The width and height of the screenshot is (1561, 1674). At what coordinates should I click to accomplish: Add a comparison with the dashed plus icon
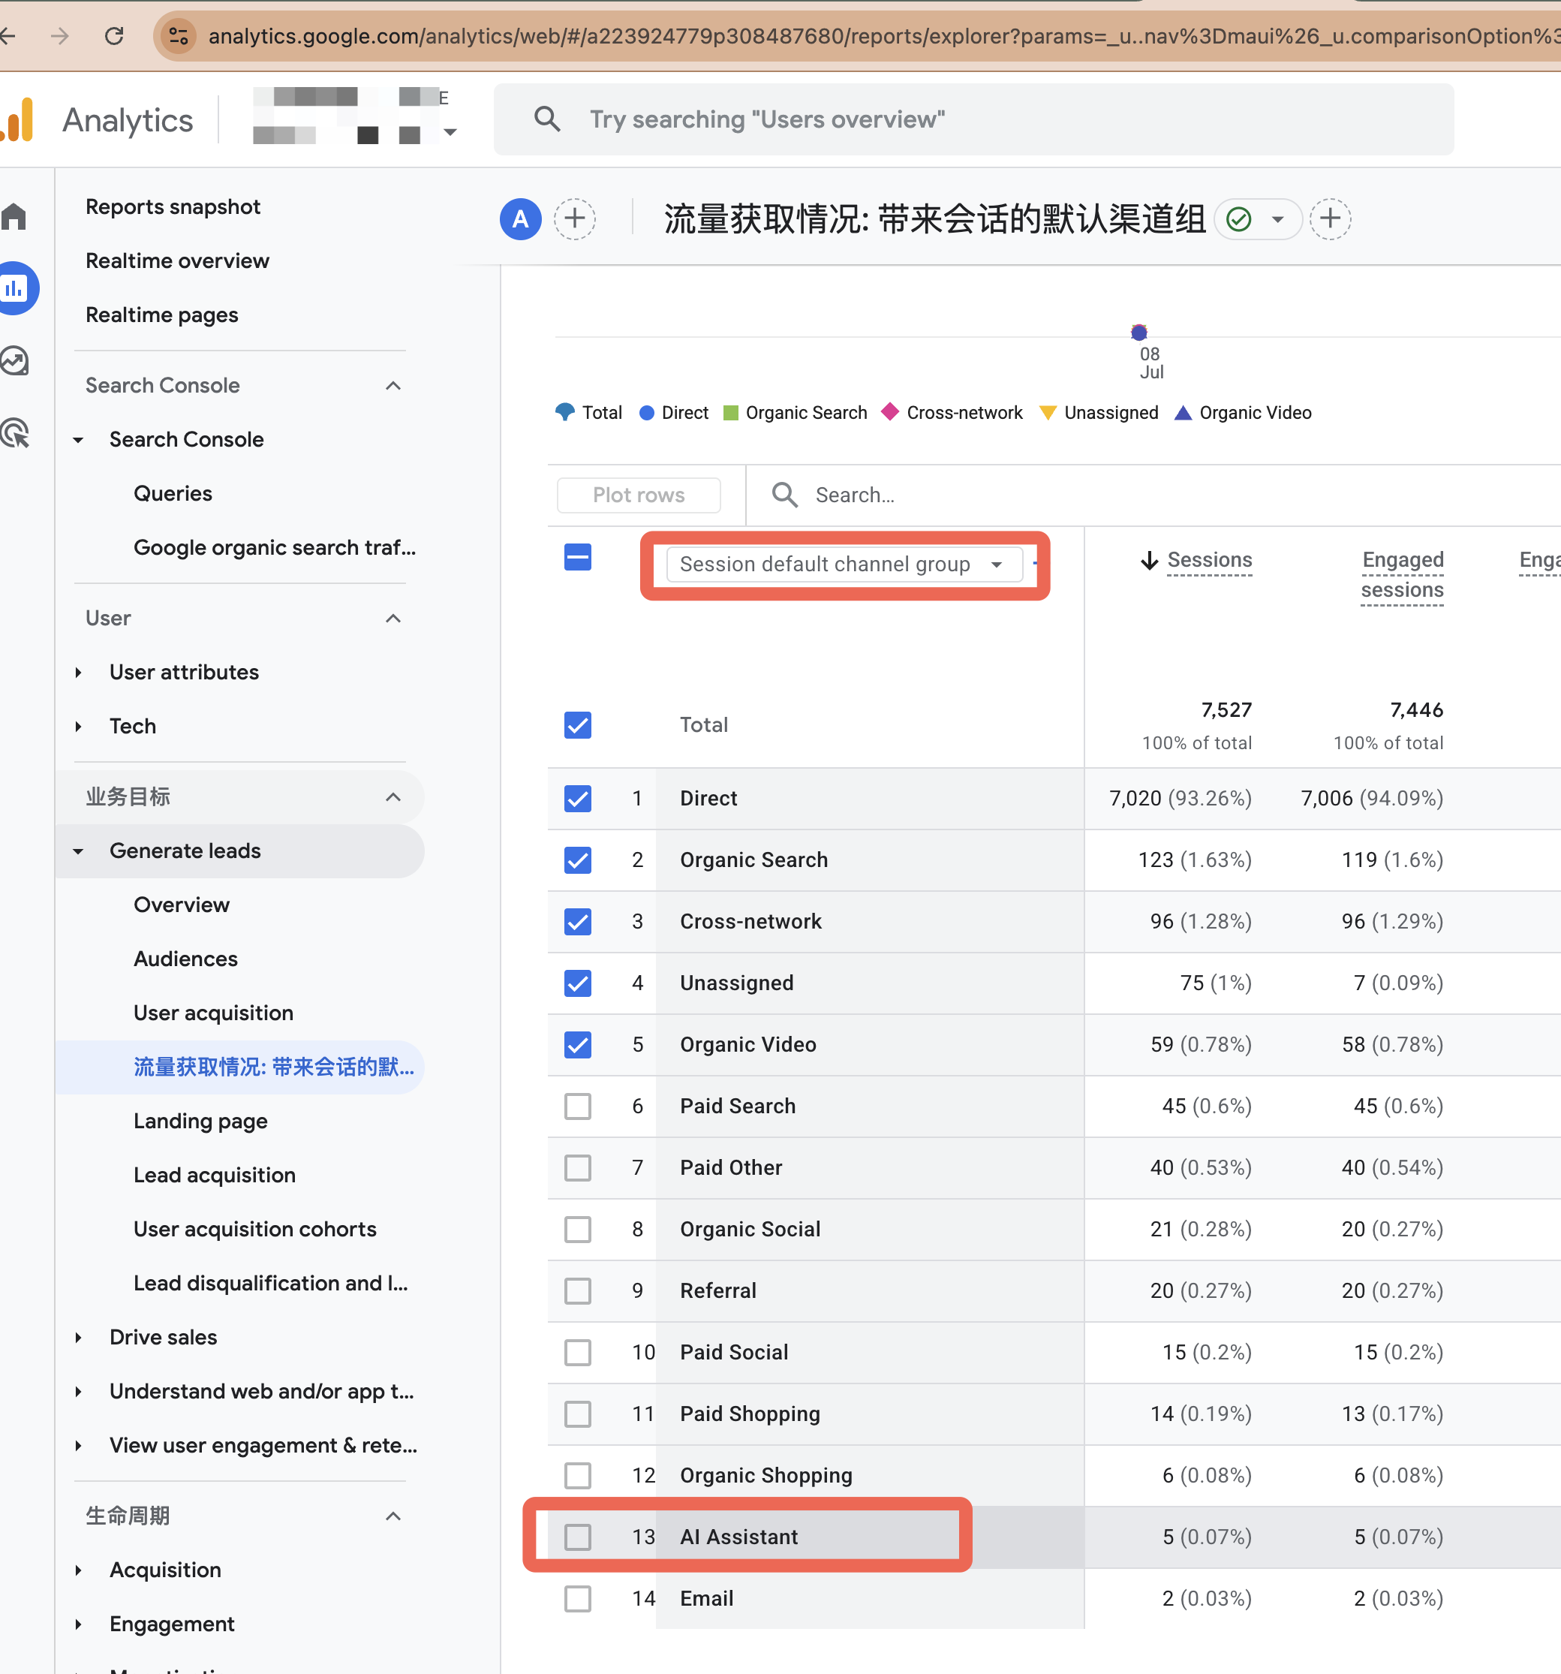(x=575, y=219)
